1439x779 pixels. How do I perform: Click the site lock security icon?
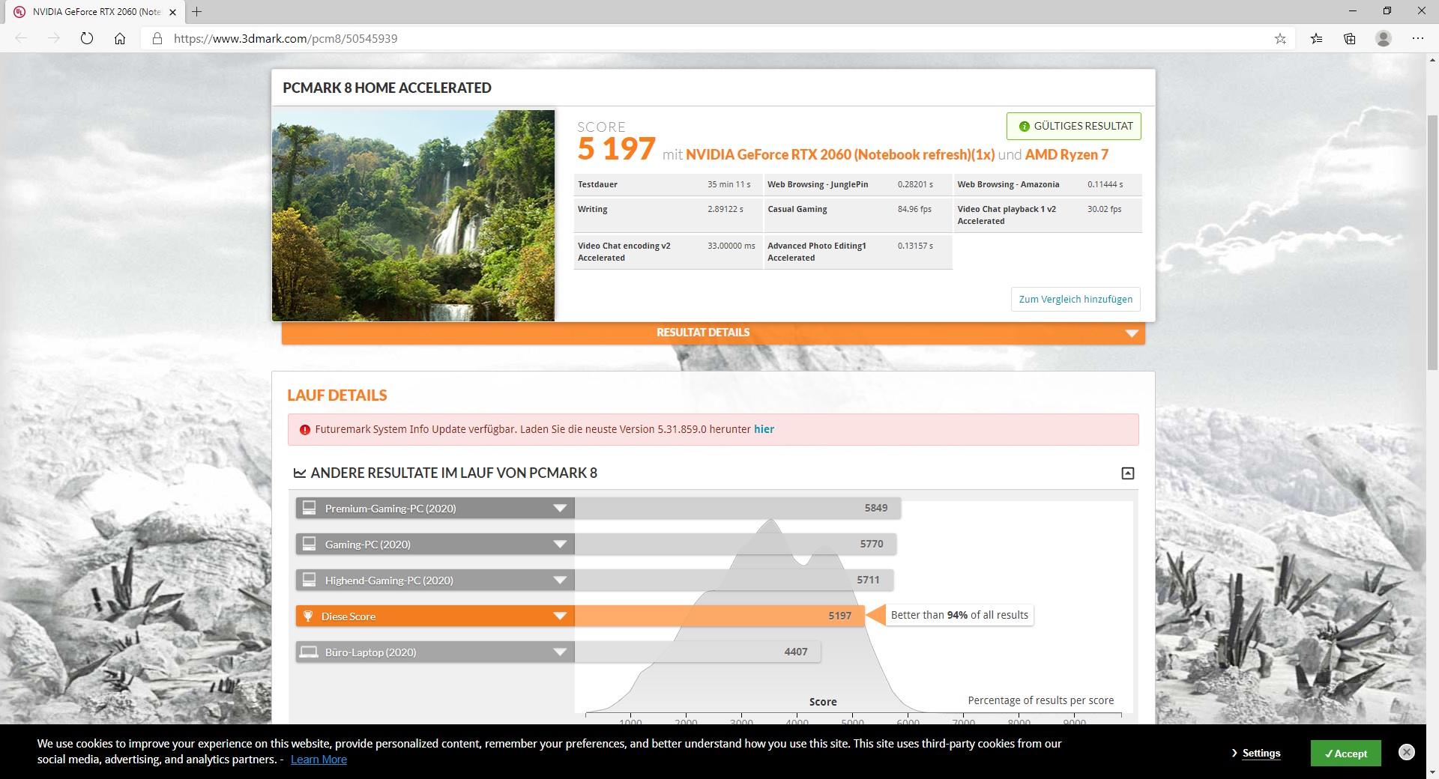tap(157, 38)
